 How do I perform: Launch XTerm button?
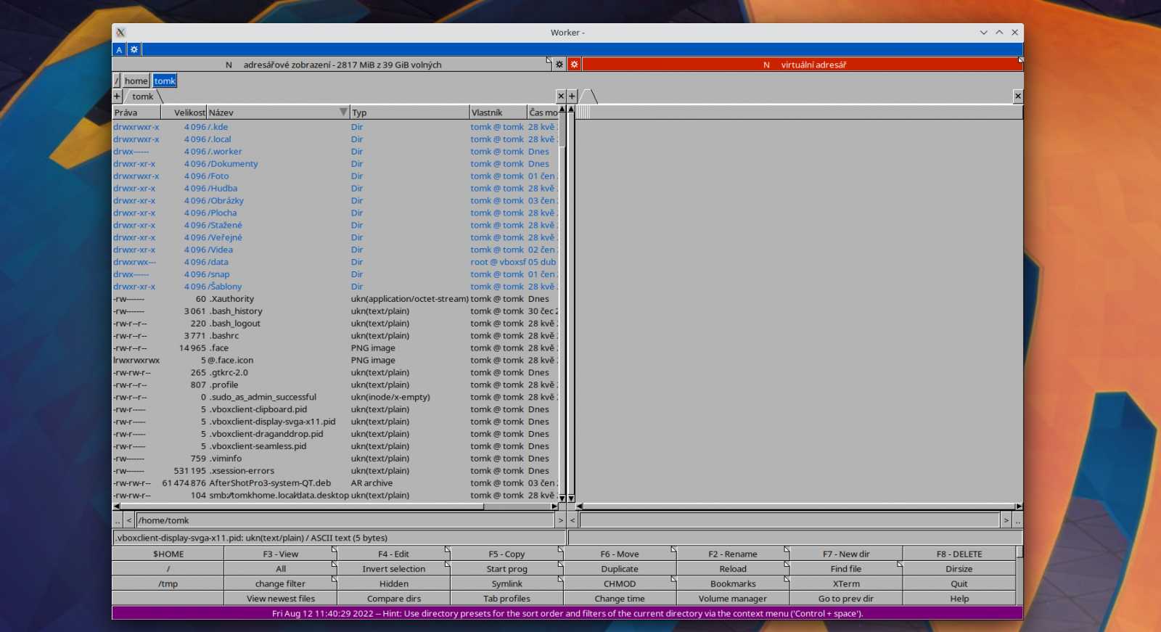(846, 583)
